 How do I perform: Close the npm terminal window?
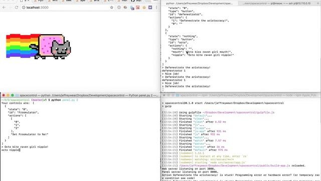pyautogui.click(x=164, y=95)
